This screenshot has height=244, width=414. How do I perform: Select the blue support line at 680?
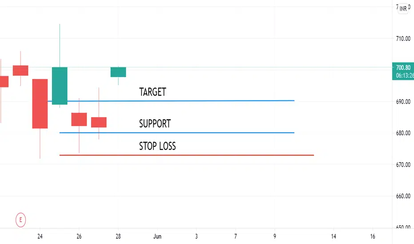177,133
